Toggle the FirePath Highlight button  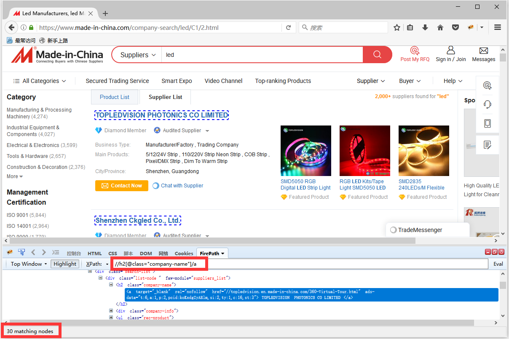(x=65, y=264)
